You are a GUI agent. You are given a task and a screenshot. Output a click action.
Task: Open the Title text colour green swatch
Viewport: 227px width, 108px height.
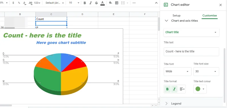tap(200, 89)
